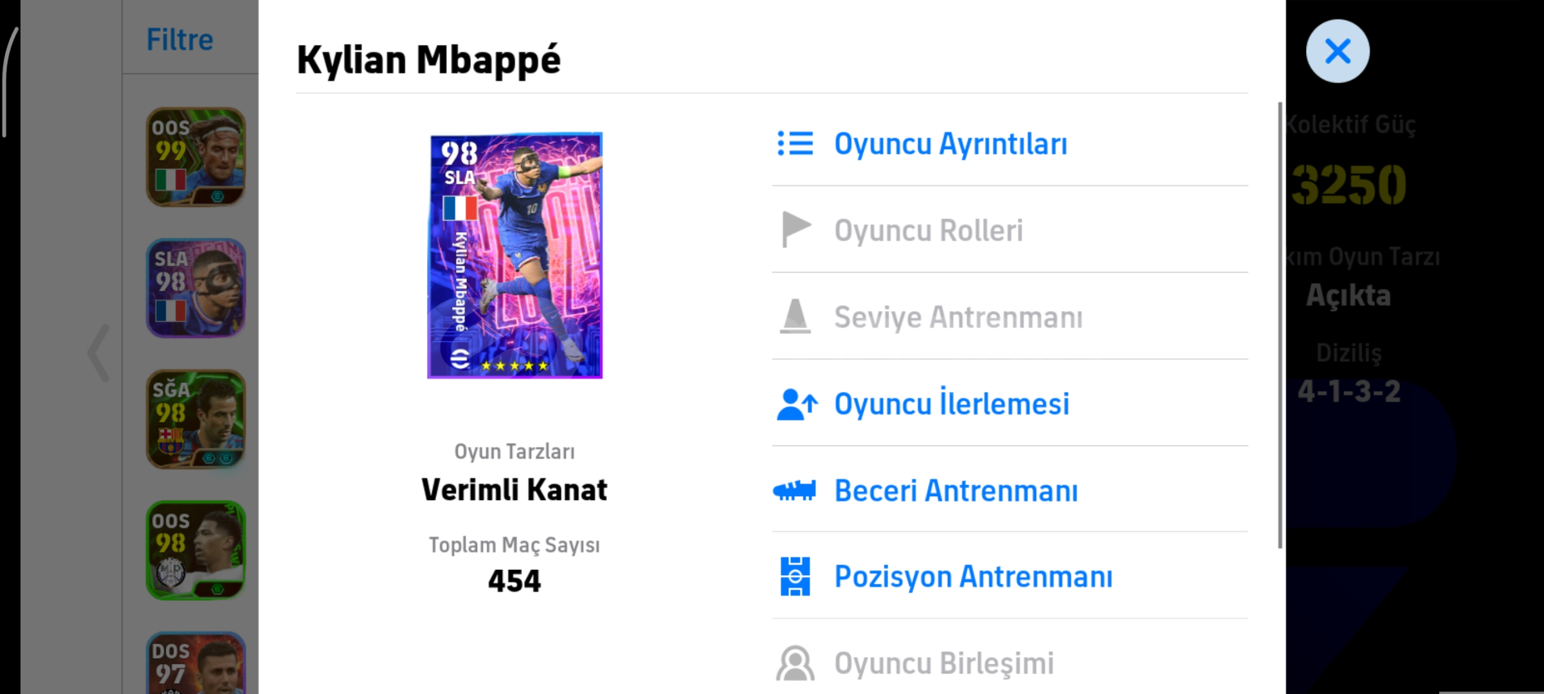Click the boot icon for Beceri Antrenmanı
The image size is (1544, 694).
[795, 491]
